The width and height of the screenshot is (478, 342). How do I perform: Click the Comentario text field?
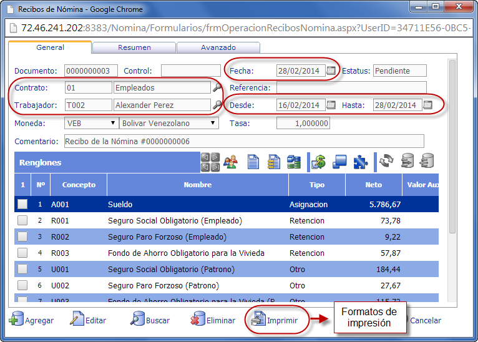tap(244, 141)
